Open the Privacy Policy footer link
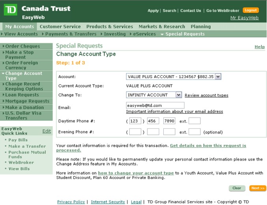This screenshot has width=267, height=205. tap(71, 202)
